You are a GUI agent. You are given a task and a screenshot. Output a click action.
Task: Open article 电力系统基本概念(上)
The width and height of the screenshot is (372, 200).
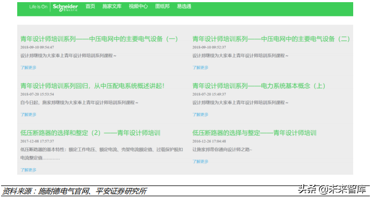tap(259, 86)
